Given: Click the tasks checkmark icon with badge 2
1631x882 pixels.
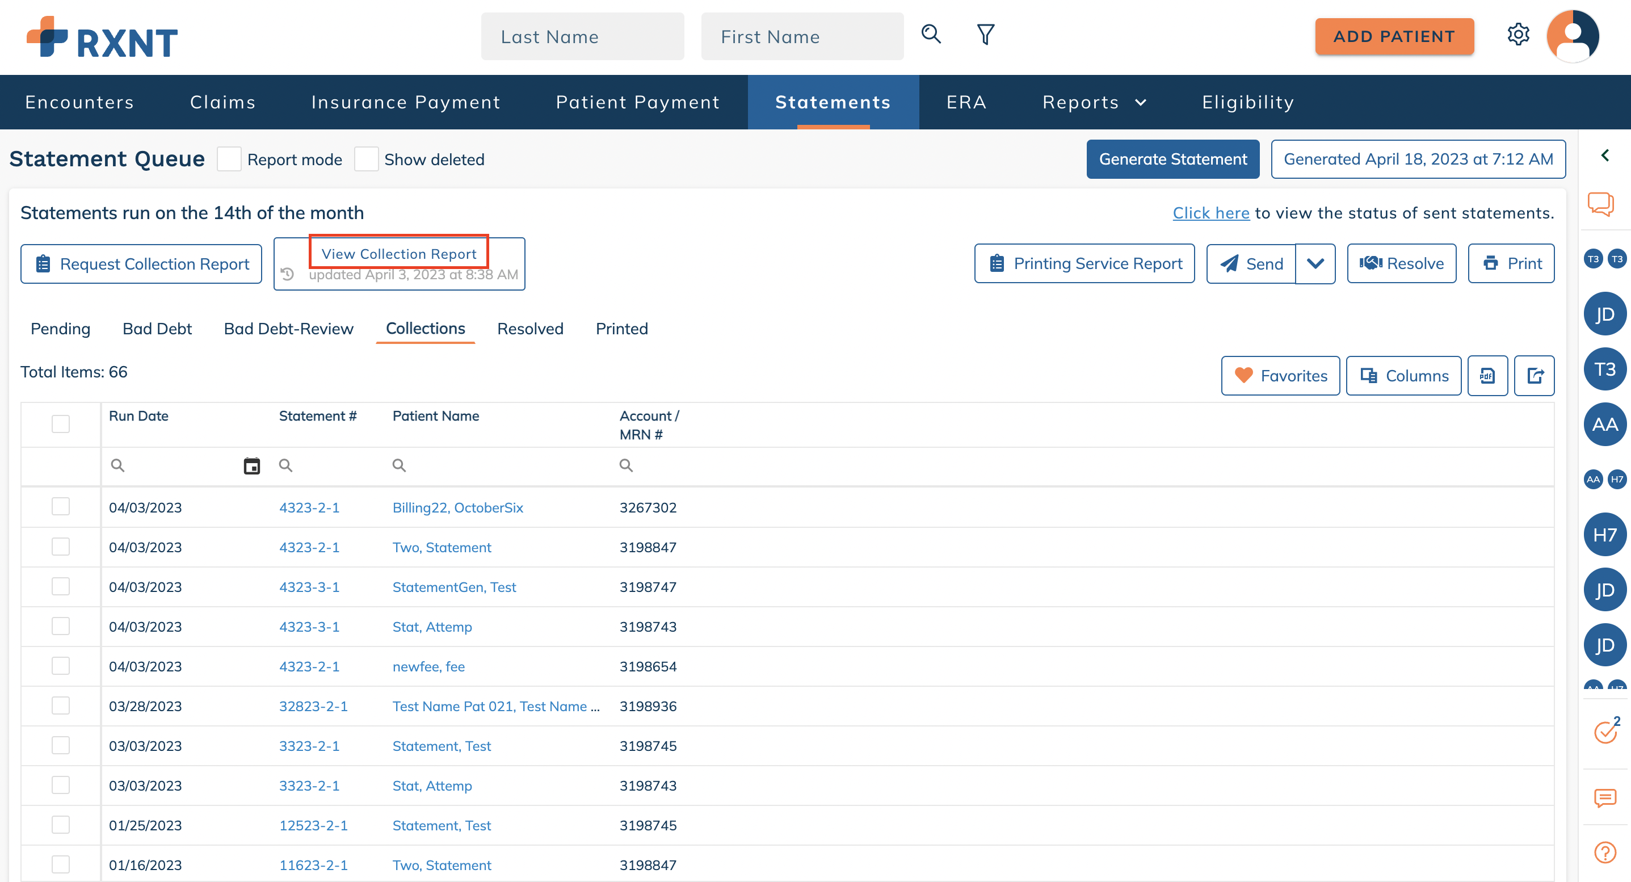Looking at the screenshot, I should point(1605,733).
